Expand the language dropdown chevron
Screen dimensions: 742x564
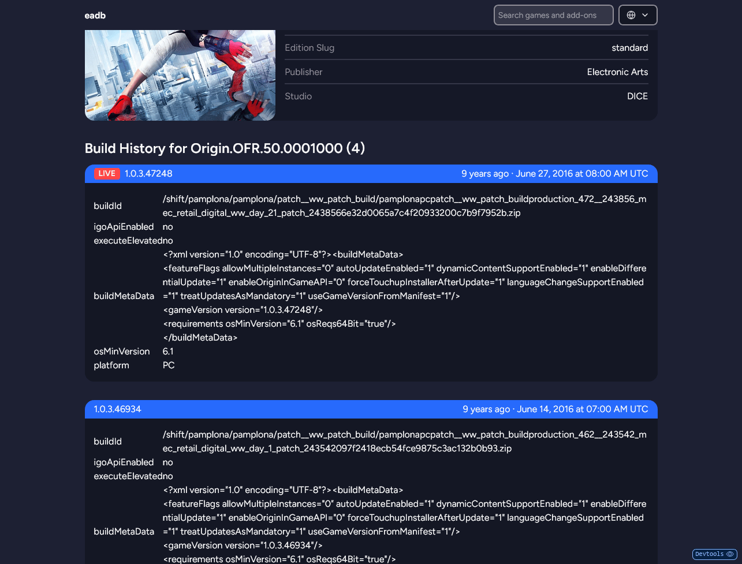645,16
